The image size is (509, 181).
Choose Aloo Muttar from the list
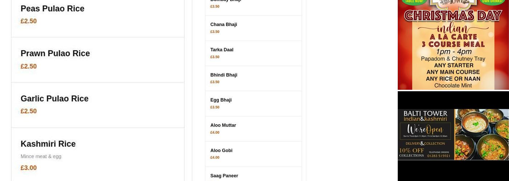pyautogui.click(x=223, y=125)
